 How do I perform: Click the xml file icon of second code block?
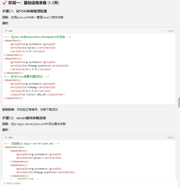(6, 137)
